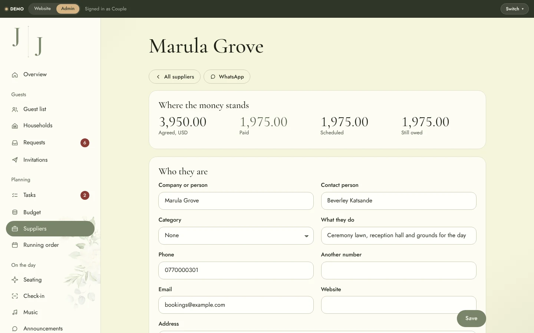This screenshot has height=333, width=534.
Task: Save the supplier details
Action: 471,319
